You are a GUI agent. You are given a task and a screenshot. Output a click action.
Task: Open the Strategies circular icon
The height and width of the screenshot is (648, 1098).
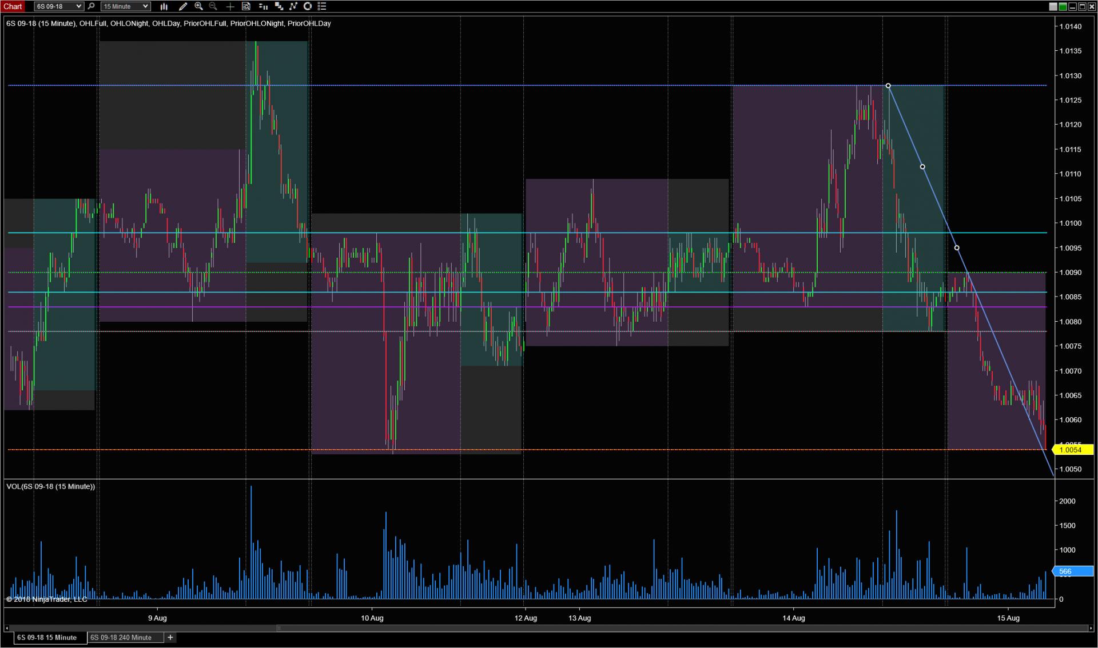[x=308, y=6]
